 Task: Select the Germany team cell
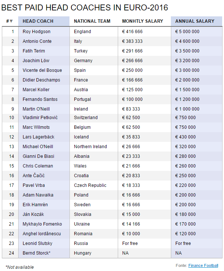coord(83,61)
